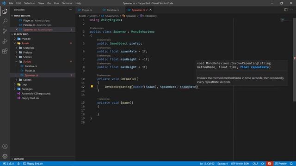Open the Go menu
Screen dimensions: 296x166
(49, 3)
